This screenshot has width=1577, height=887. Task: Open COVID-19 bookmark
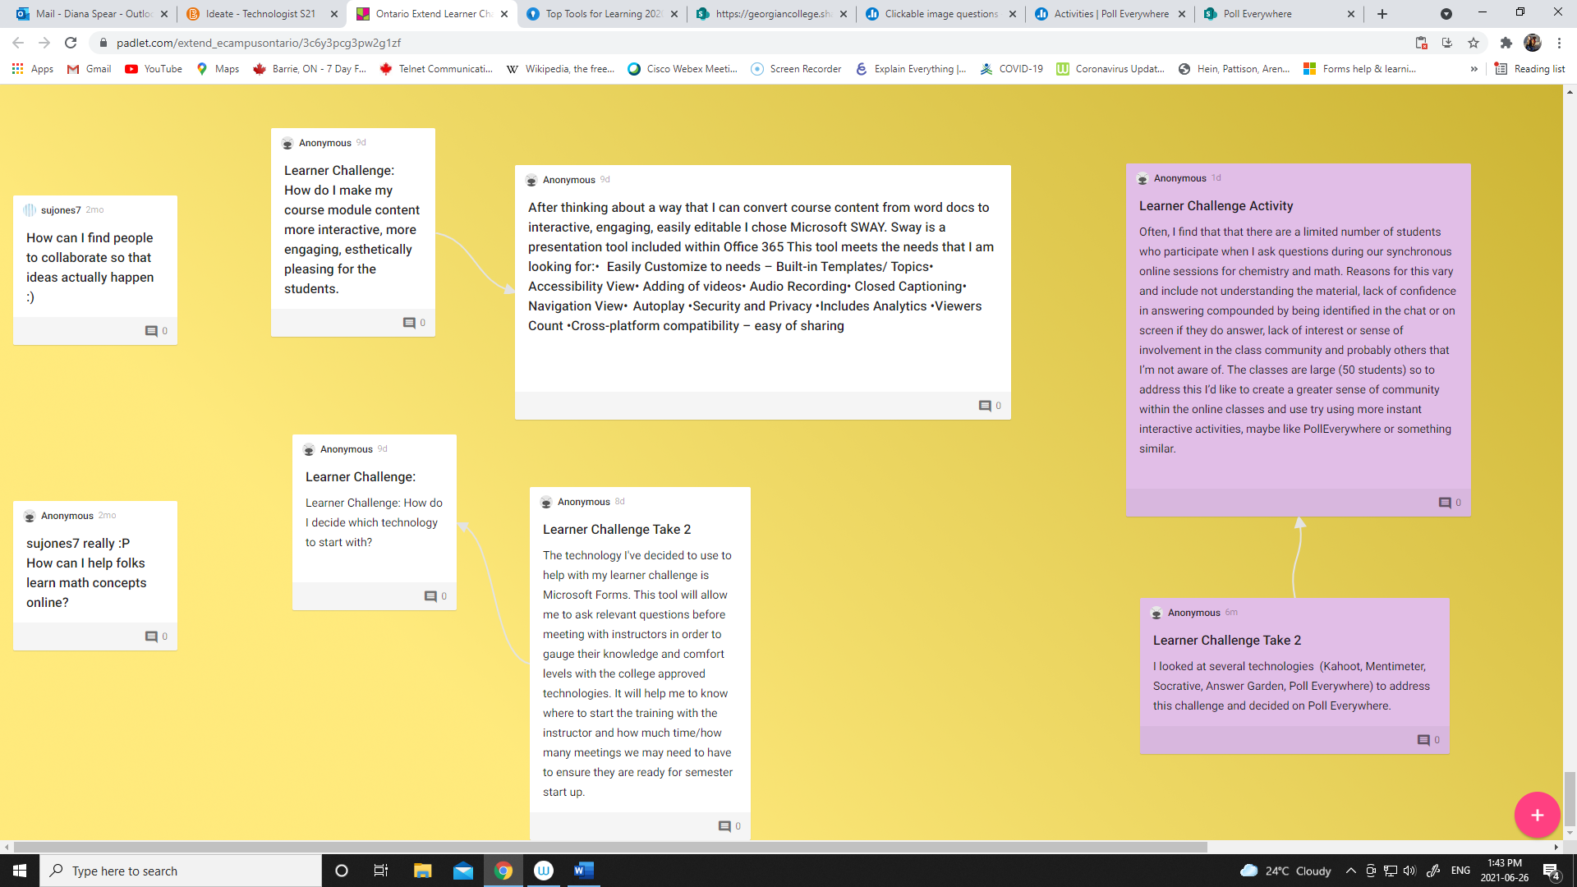1011,69
